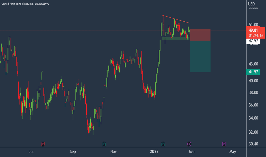
Task: Click the USD currency label
Action: pyautogui.click(x=251, y=4)
